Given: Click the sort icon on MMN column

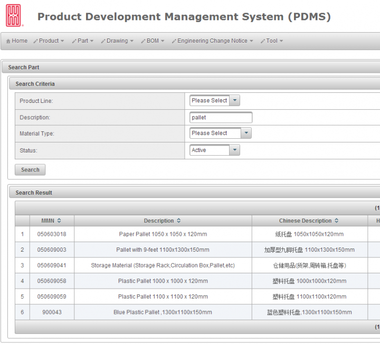Looking at the screenshot, I should click(x=59, y=221).
